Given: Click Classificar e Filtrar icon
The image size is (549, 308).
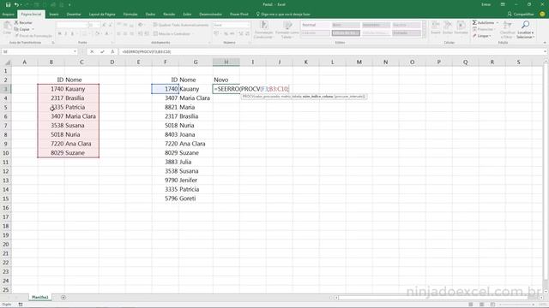Looking at the screenshot, I should coord(507,25).
